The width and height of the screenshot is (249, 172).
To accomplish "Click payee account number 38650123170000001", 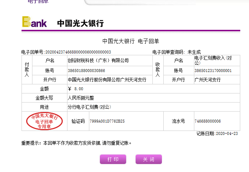I will coord(213,70).
